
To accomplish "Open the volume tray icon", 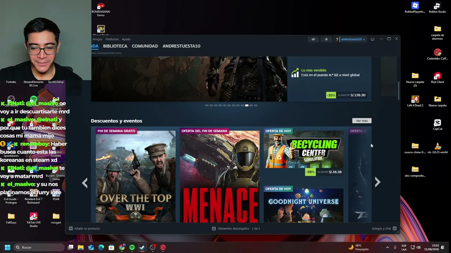I will click(x=419, y=247).
